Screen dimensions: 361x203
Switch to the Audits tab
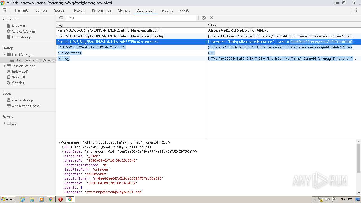[185, 10]
